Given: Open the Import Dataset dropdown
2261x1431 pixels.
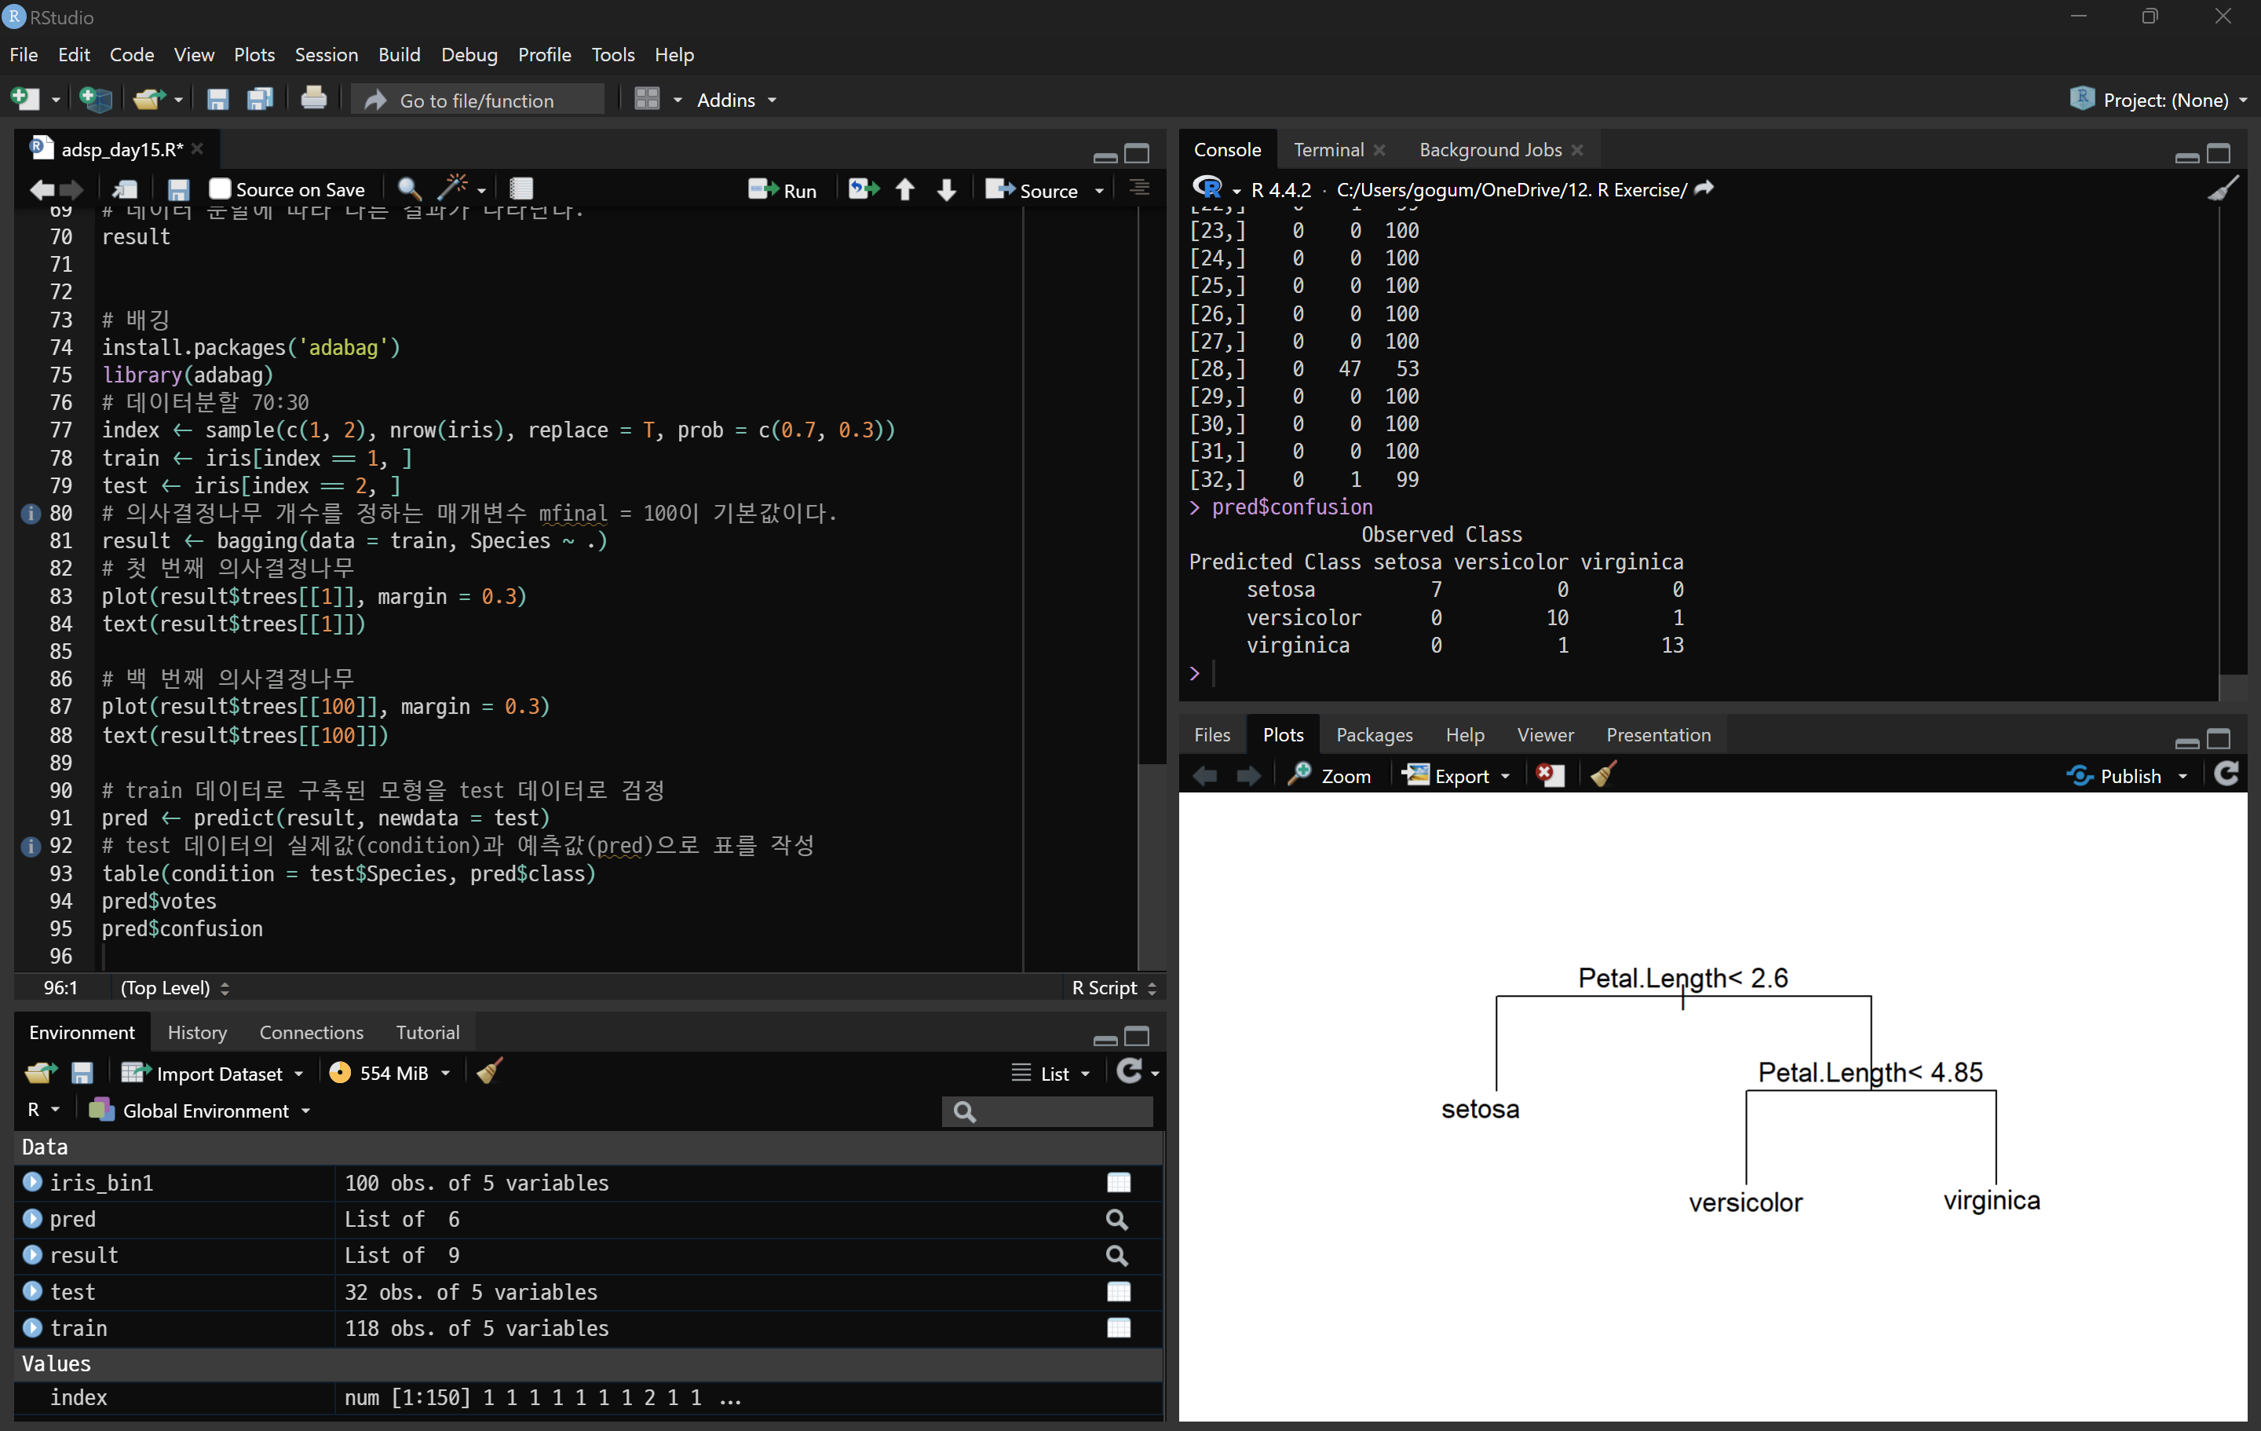Looking at the screenshot, I should (212, 1073).
